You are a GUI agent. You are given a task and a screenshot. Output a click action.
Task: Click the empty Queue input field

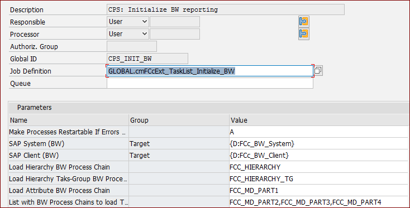209,83
